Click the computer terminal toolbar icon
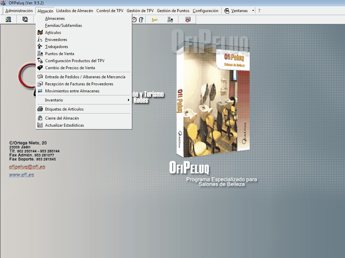The width and height of the screenshot is (345, 258). point(170,19)
